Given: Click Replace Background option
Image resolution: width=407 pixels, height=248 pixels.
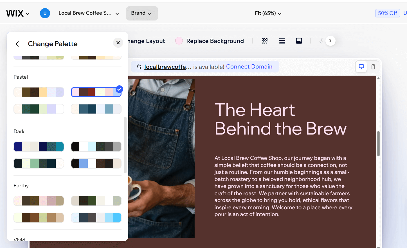Looking at the screenshot, I should 215,41.
